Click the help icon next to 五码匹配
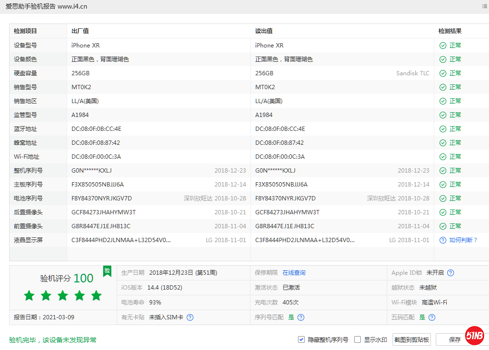Screen dimensions: 489x350 point(432,317)
